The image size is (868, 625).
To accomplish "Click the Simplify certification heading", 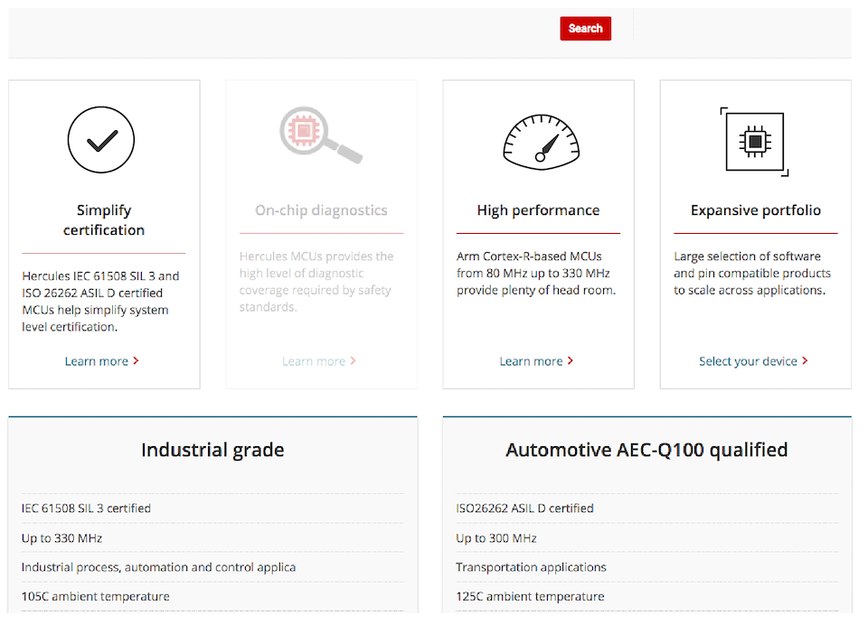I will pyautogui.click(x=104, y=220).
